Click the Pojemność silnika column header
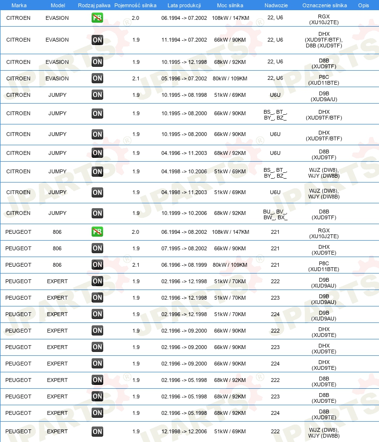379x442 pixels. (135, 5)
